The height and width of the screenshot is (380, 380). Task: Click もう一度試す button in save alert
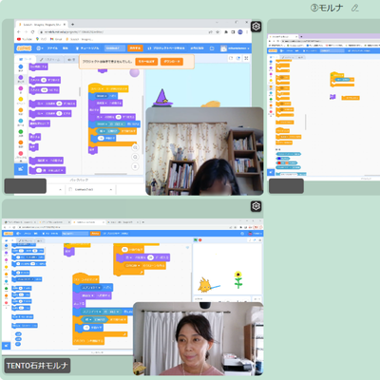[x=146, y=62]
